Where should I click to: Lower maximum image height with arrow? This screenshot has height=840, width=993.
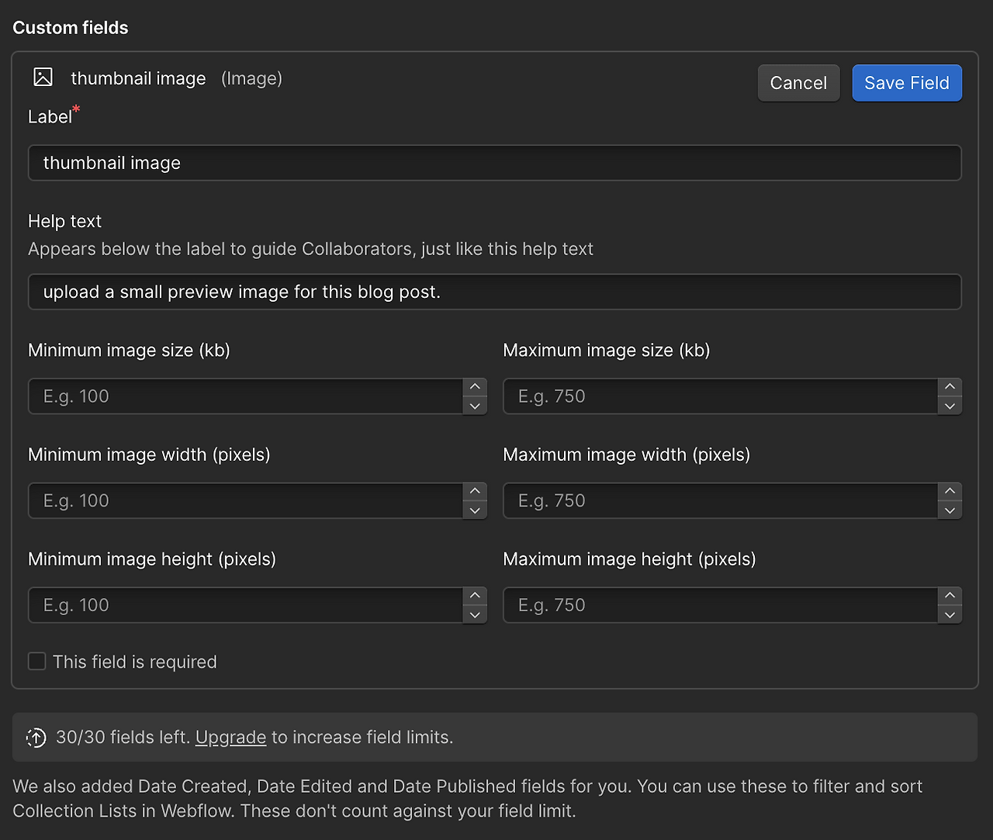(950, 615)
